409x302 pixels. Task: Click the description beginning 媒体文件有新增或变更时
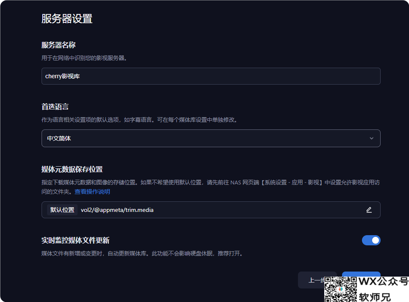pos(142,253)
